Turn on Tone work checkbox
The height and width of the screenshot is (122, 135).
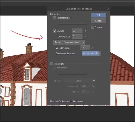tap(52, 64)
